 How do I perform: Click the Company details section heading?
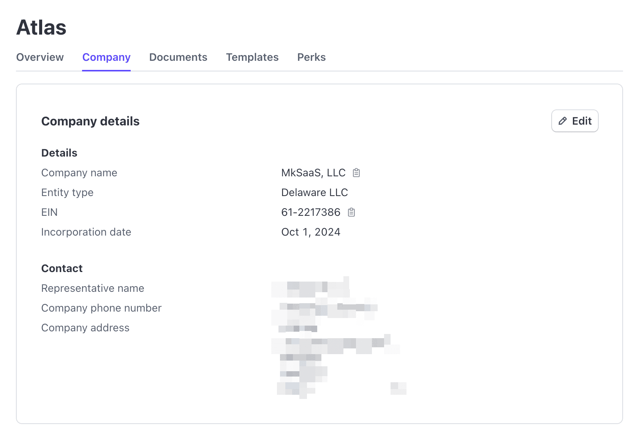click(90, 121)
